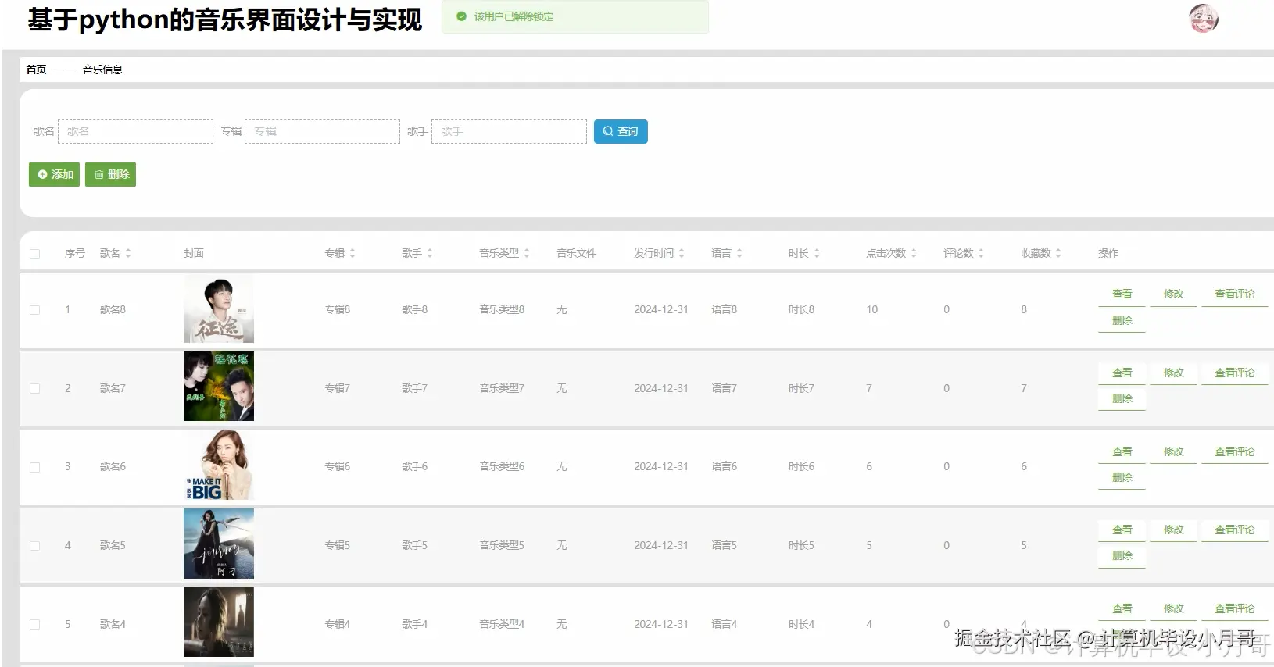The width and height of the screenshot is (1274, 667).
Task: Sort by 歌名 column arrows
Action: [x=128, y=253]
